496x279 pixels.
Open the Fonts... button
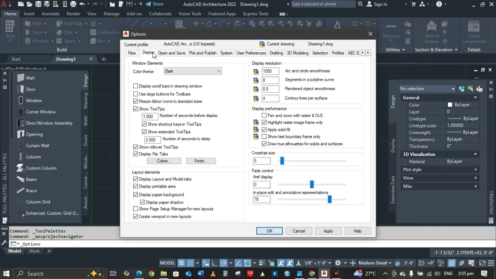click(x=201, y=161)
